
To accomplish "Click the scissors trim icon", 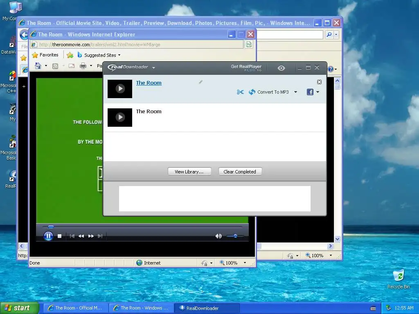I will [x=240, y=92].
